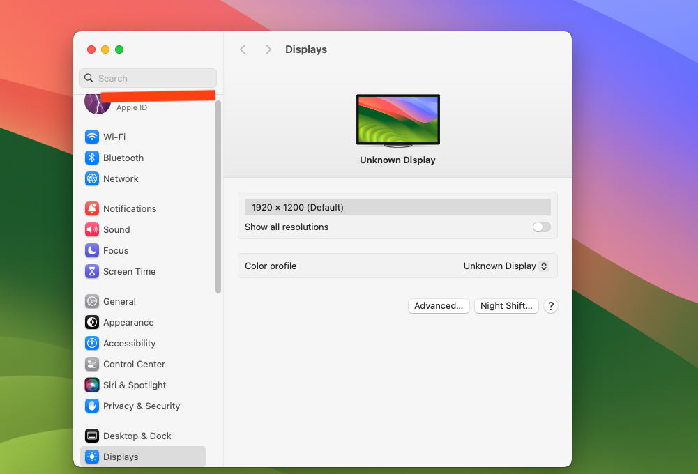The width and height of the screenshot is (698, 474).
Task: Open the Color profile dropdown
Action: pos(506,266)
